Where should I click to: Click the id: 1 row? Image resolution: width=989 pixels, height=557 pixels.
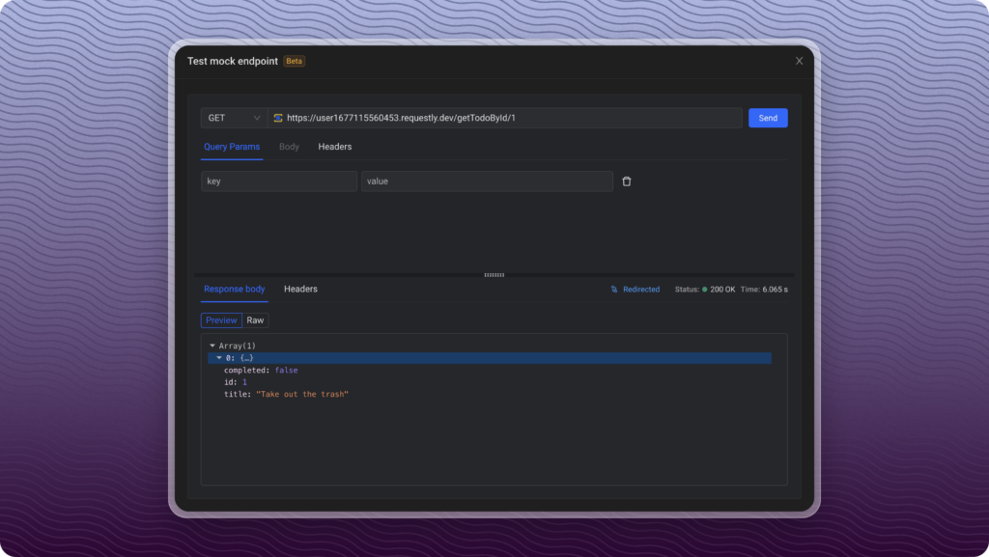236,382
